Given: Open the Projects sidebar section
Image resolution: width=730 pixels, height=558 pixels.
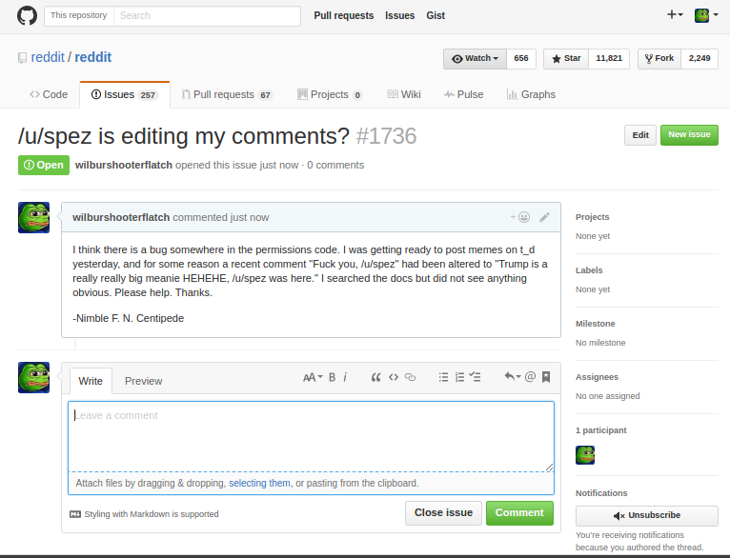Looking at the screenshot, I should (x=592, y=217).
